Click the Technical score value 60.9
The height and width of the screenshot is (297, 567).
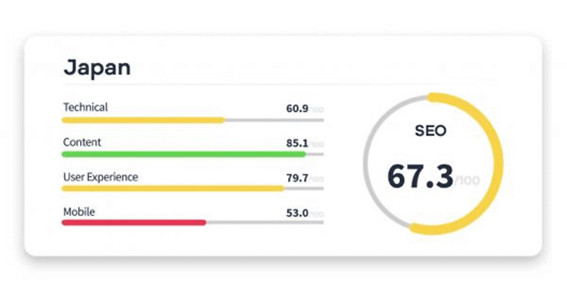[297, 109]
